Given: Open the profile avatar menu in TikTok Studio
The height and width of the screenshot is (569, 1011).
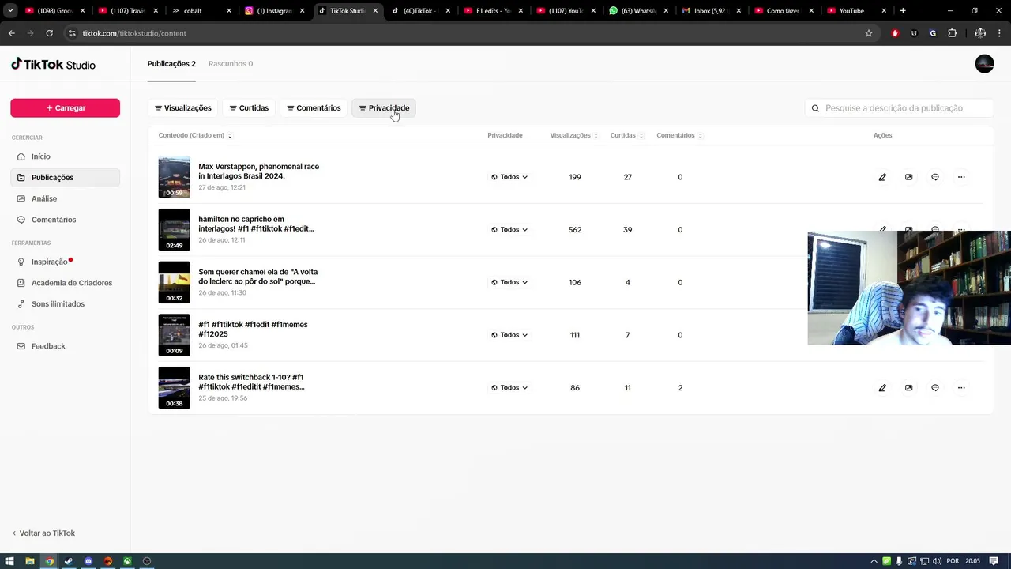Looking at the screenshot, I should [984, 64].
